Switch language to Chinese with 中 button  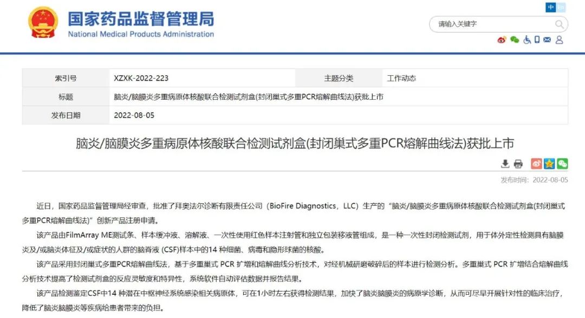coord(551,7)
